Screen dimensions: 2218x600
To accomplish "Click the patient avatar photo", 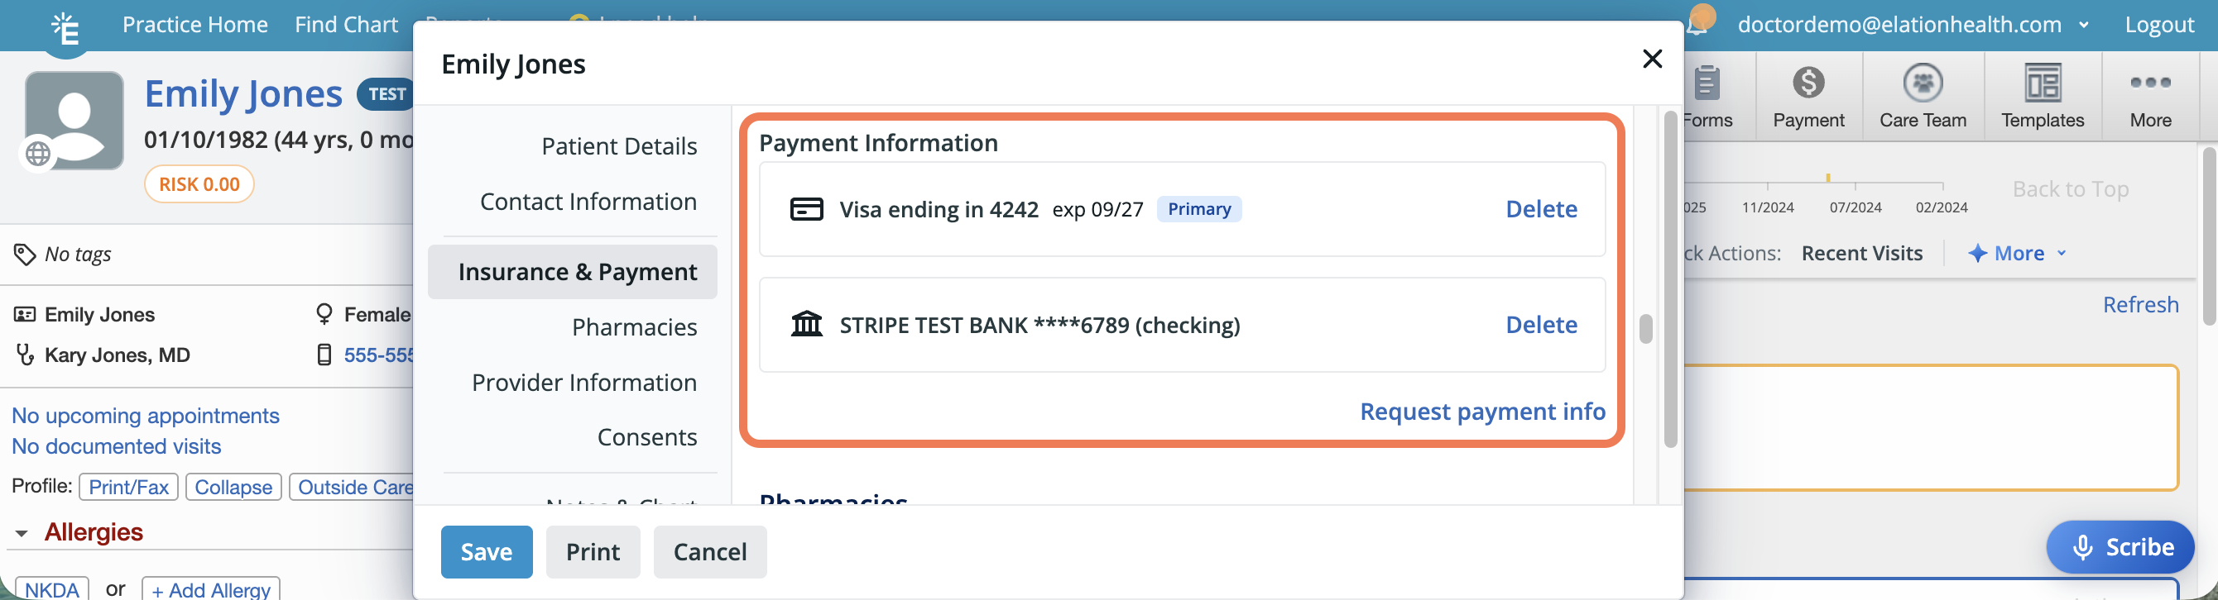I will 74,121.
